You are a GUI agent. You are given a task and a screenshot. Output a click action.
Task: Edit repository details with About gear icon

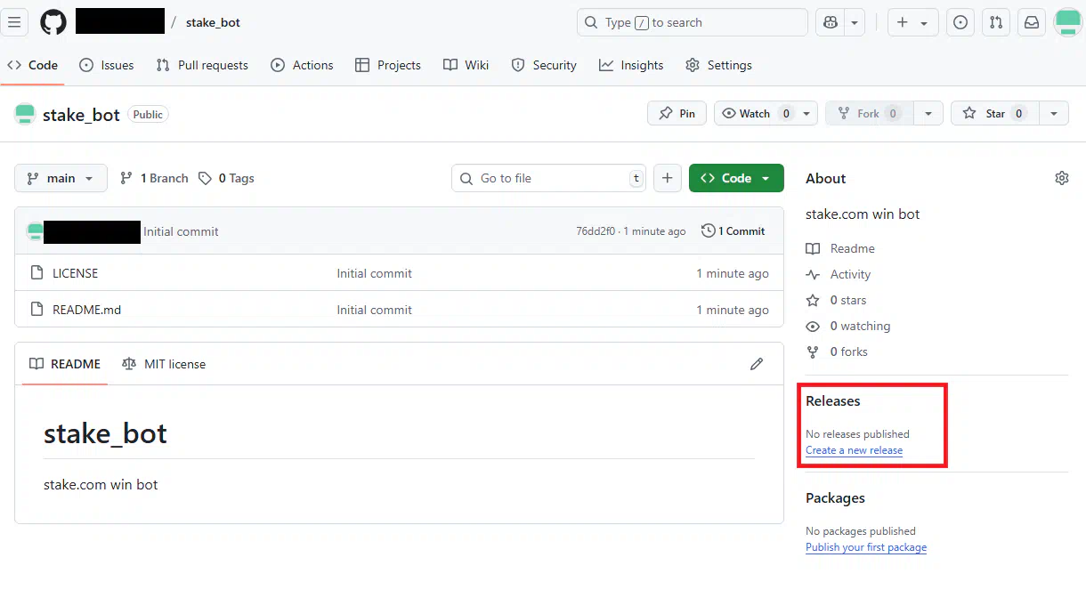(x=1061, y=178)
